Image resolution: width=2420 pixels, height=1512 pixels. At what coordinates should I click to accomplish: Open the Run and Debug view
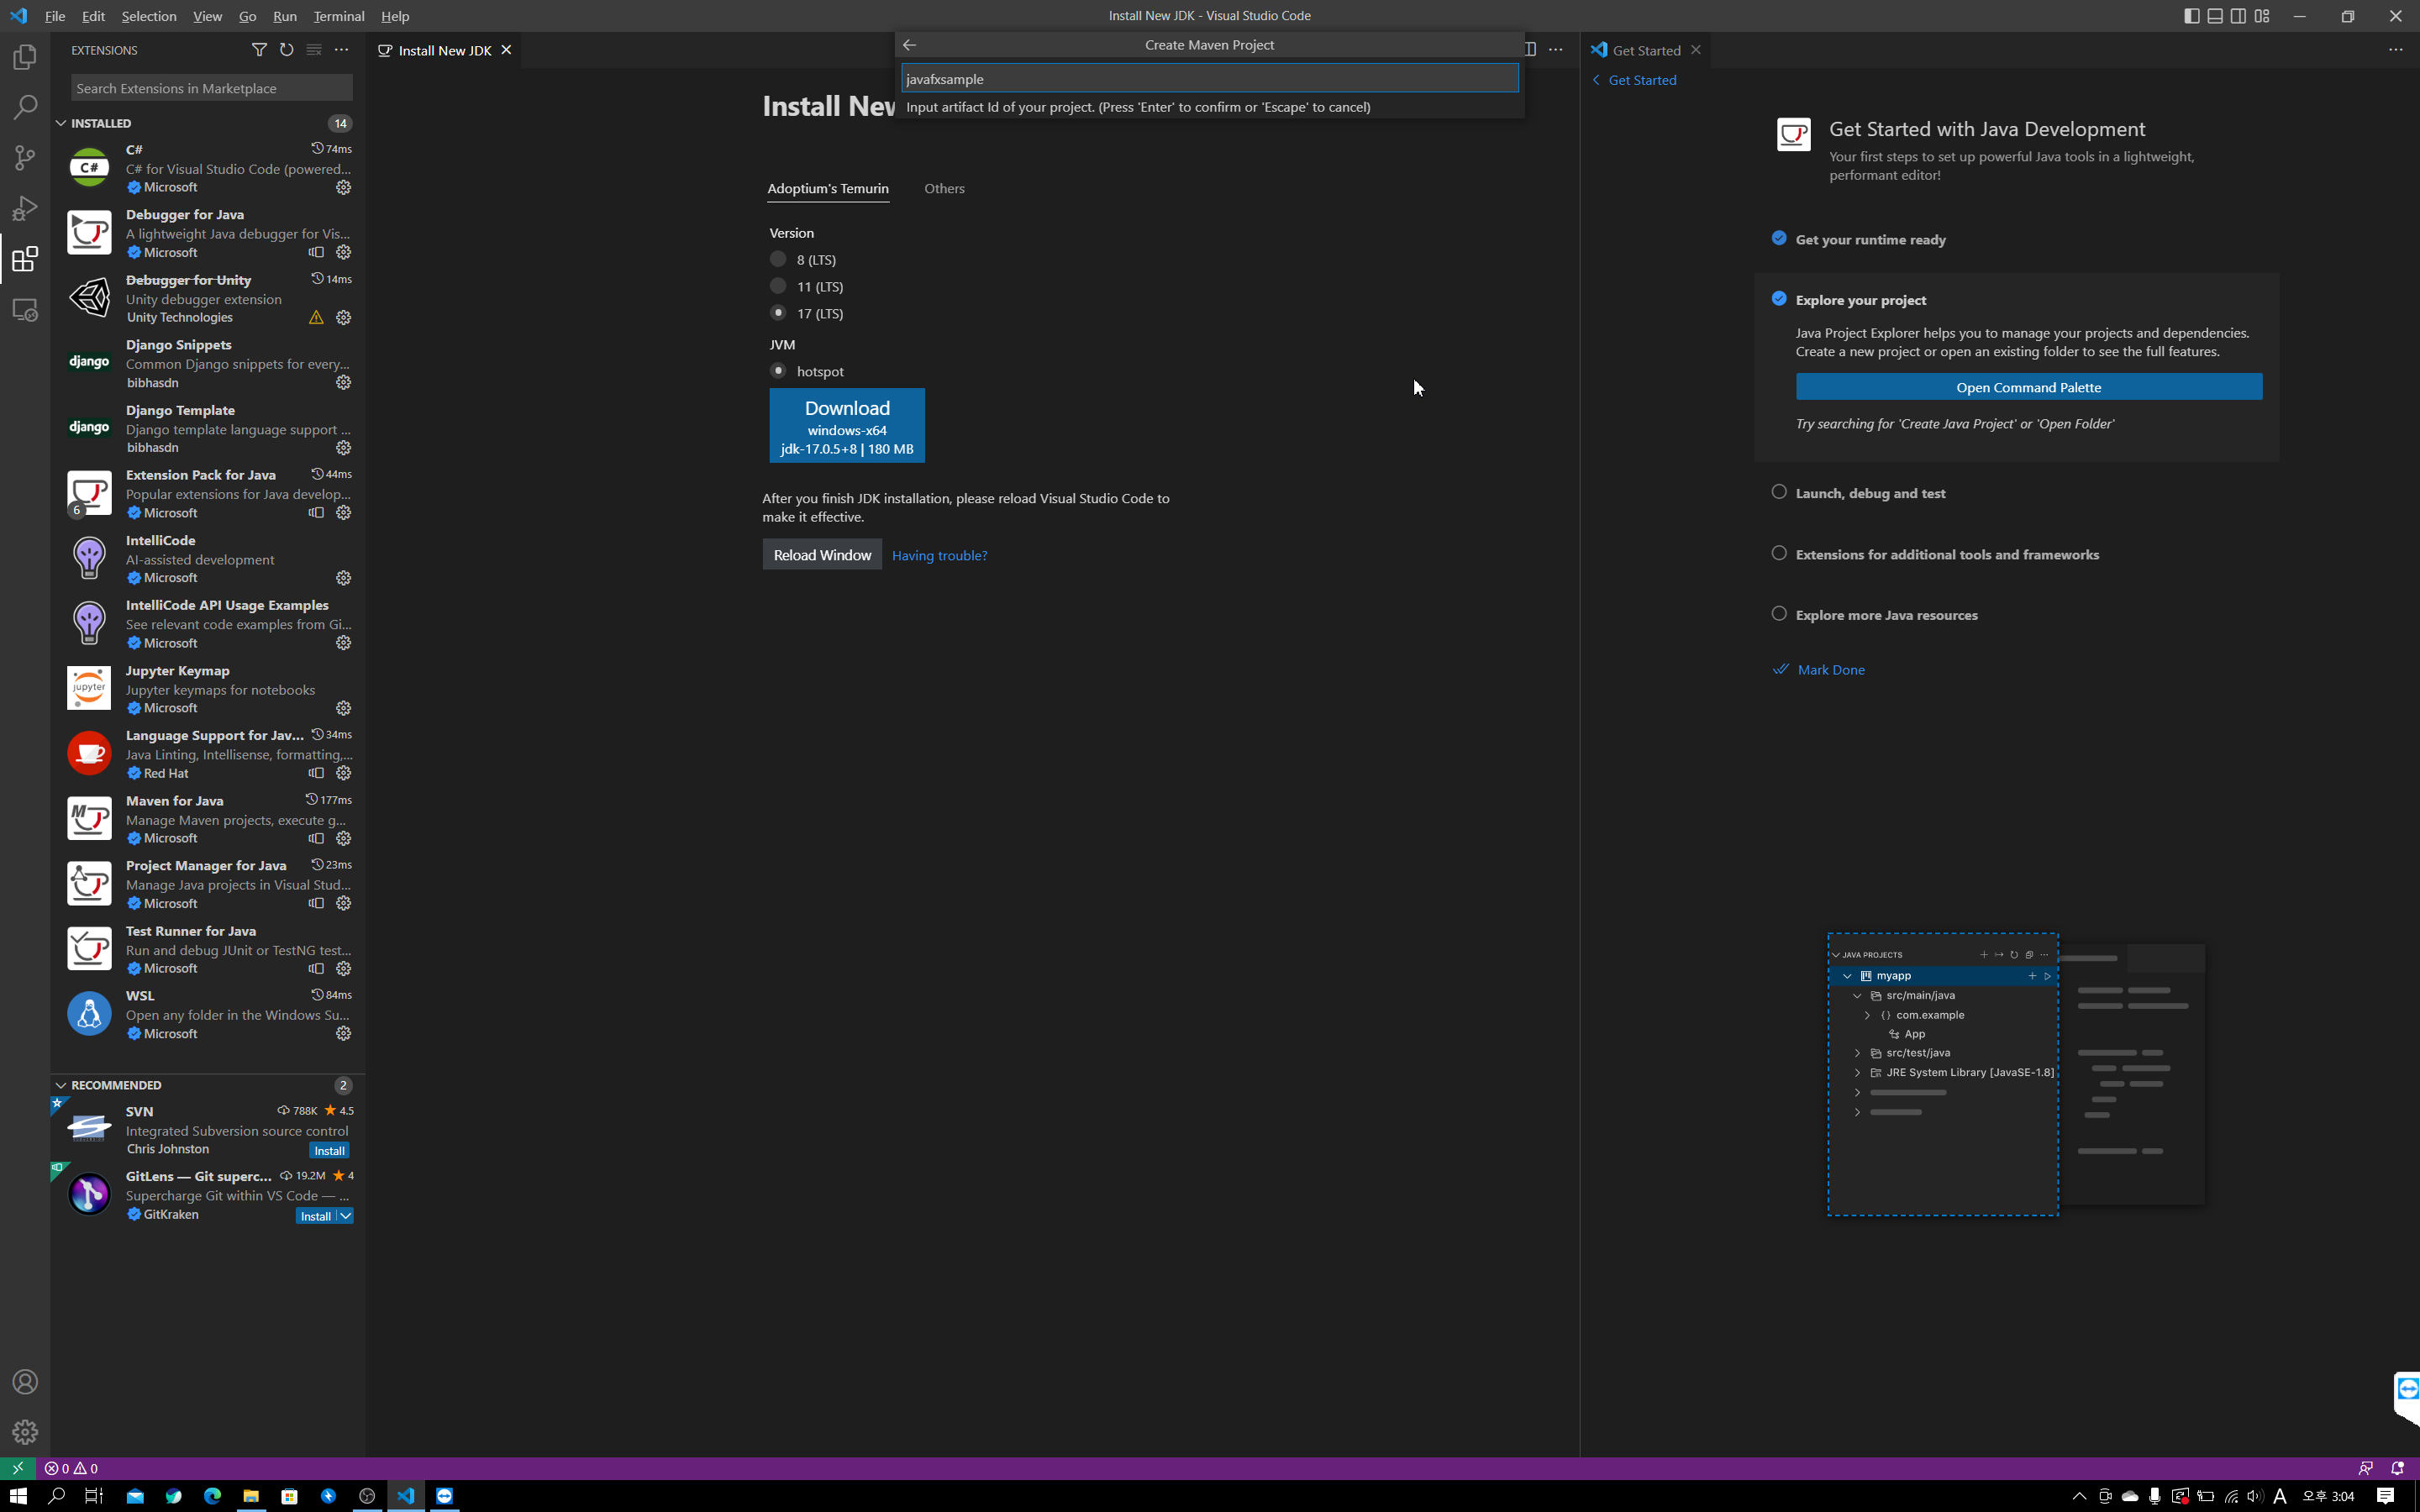pyautogui.click(x=25, y=208)
